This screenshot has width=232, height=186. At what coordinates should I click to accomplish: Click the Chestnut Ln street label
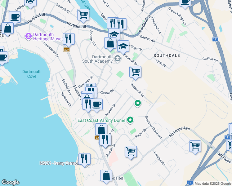[x=156, y=25]
